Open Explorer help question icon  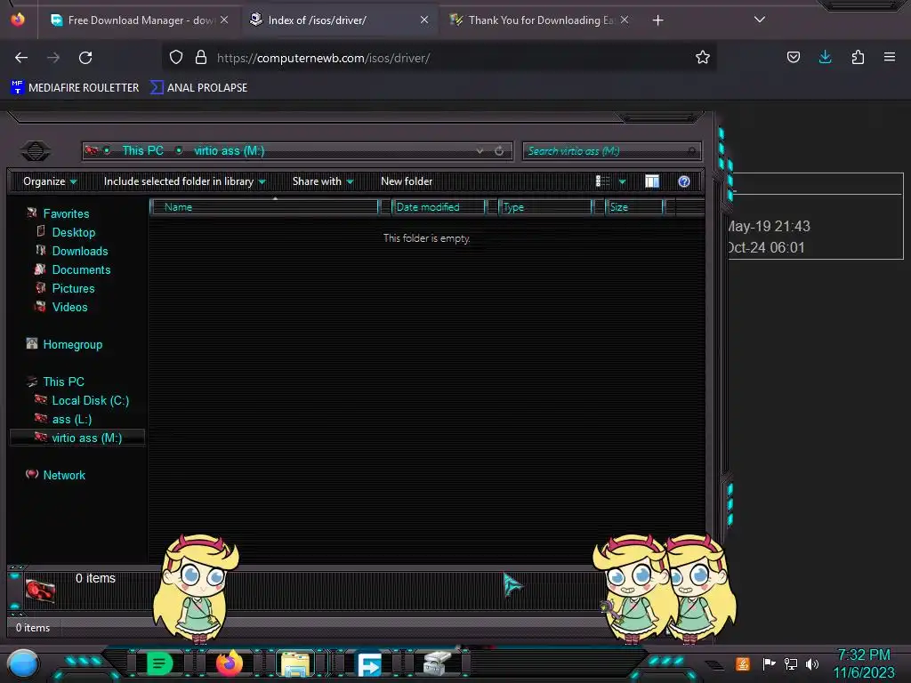pos(684,181)
